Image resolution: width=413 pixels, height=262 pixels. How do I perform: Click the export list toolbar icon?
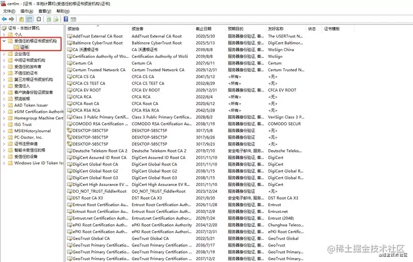click(x=56, y=19)
